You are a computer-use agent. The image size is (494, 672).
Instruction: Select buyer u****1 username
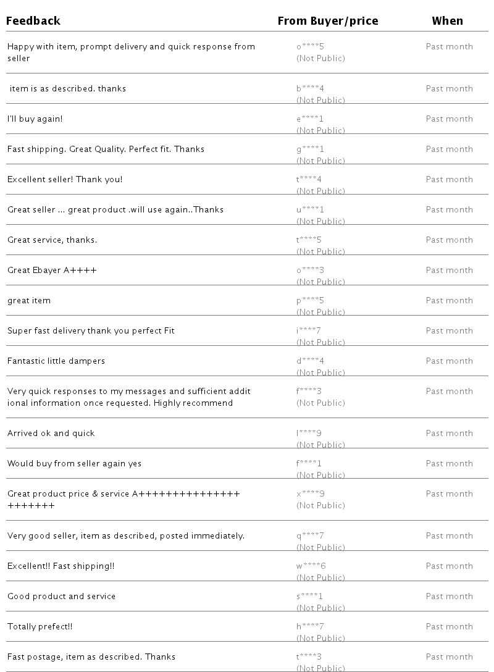pos(310,209)
